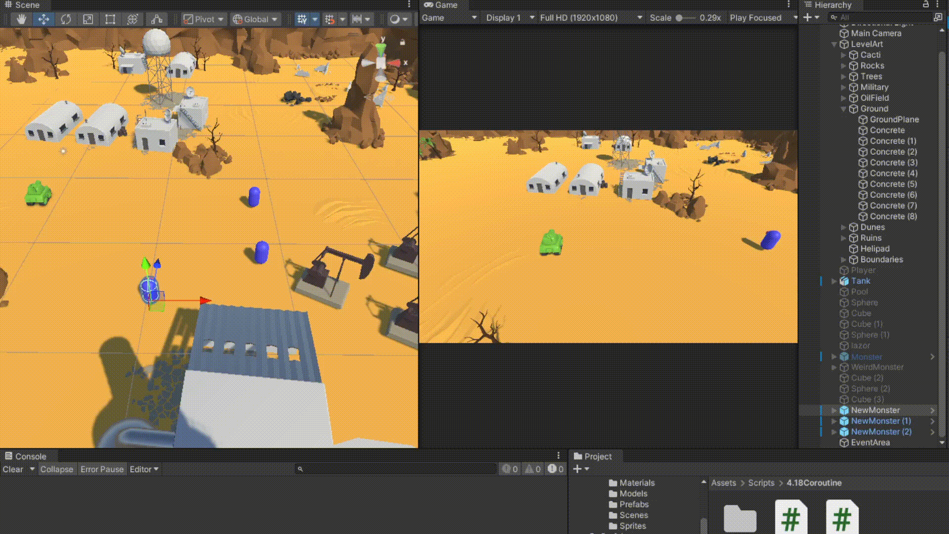Select the Hand view tool
Screen dimensions: 949x534
pos(21,19)
